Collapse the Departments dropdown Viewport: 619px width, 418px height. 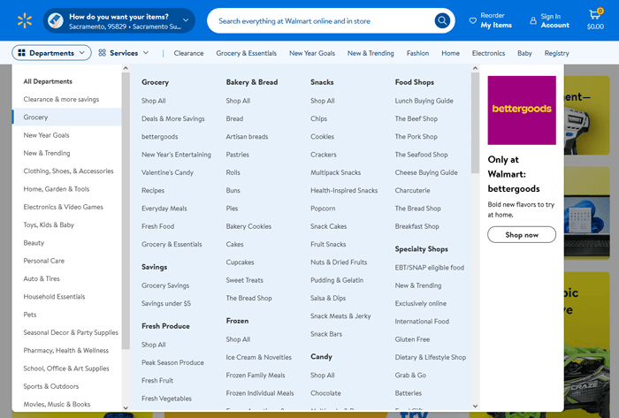pyautogui.click(x=83, y=53)
